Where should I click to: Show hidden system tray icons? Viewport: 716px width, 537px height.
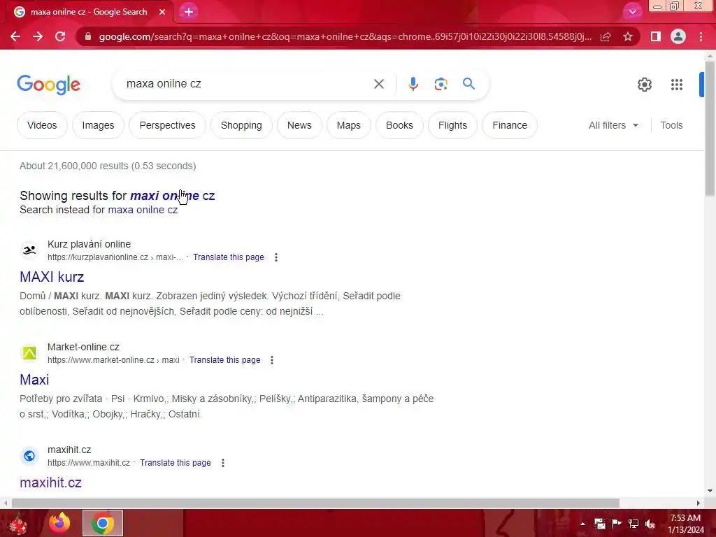click(x=582, y=524)
